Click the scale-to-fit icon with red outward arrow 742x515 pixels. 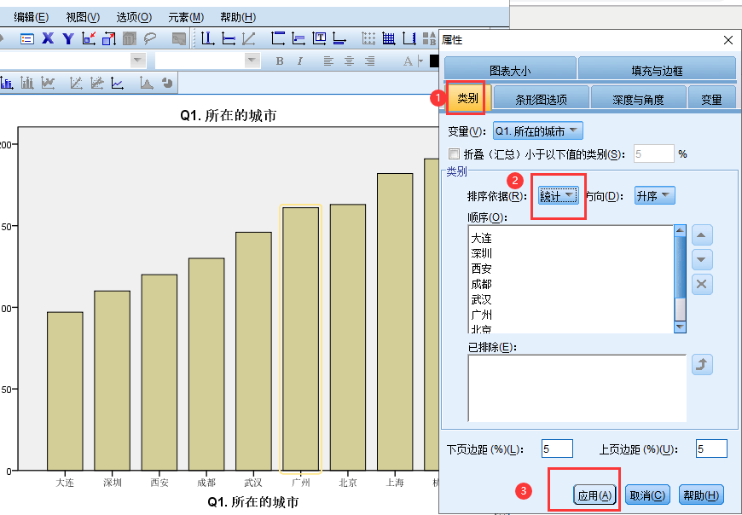(x=109, y=38)
